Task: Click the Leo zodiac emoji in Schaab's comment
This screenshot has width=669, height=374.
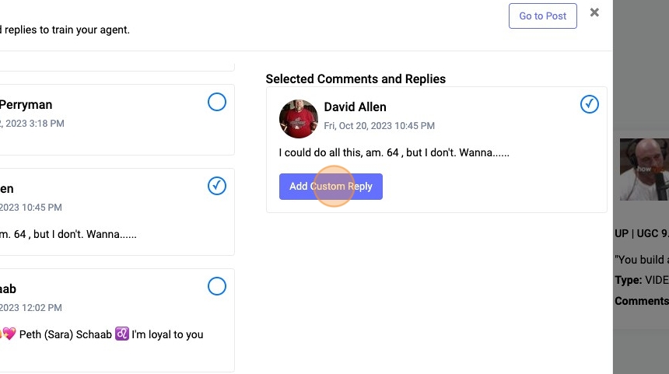Action: (121, 334)
